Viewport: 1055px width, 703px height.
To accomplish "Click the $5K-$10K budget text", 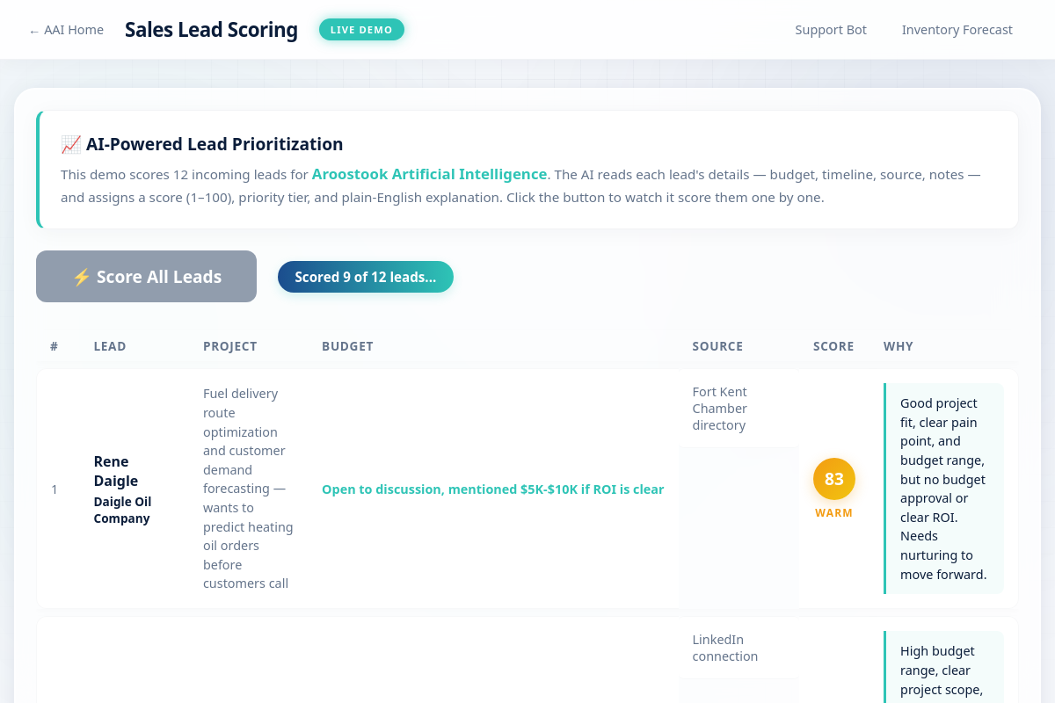I will (x=492, y=489).
